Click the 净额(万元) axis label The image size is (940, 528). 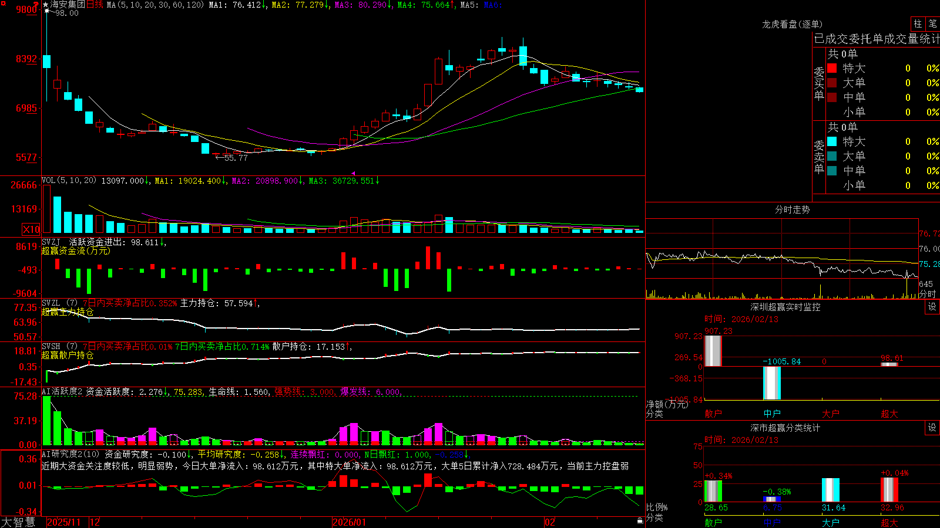pos(667,404)
